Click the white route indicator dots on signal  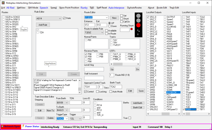pyautogui.click(x=139, y=30)
